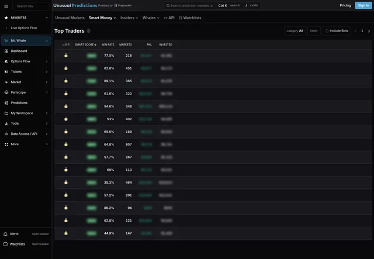This screenshot has width=374, height=259.
Task: Collapse the Favorites section
Action: point(47,17)
